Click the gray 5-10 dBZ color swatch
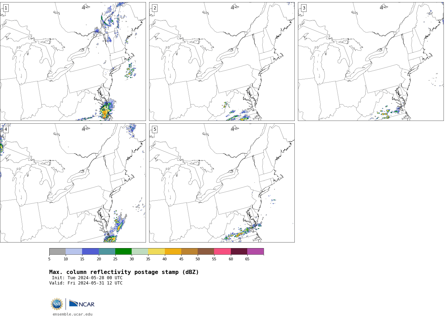447x318 pixels. [x=57, y=252]
